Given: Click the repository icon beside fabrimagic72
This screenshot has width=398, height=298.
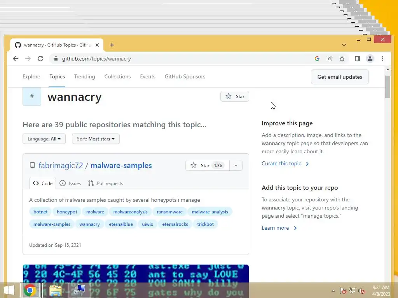Looking at the screenshot, I should click(x=32, y=165).
